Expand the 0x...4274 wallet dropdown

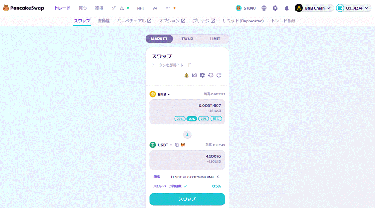[367, 8]
